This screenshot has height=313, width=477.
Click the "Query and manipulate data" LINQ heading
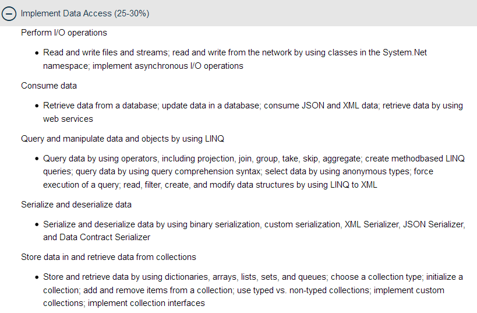122,139
